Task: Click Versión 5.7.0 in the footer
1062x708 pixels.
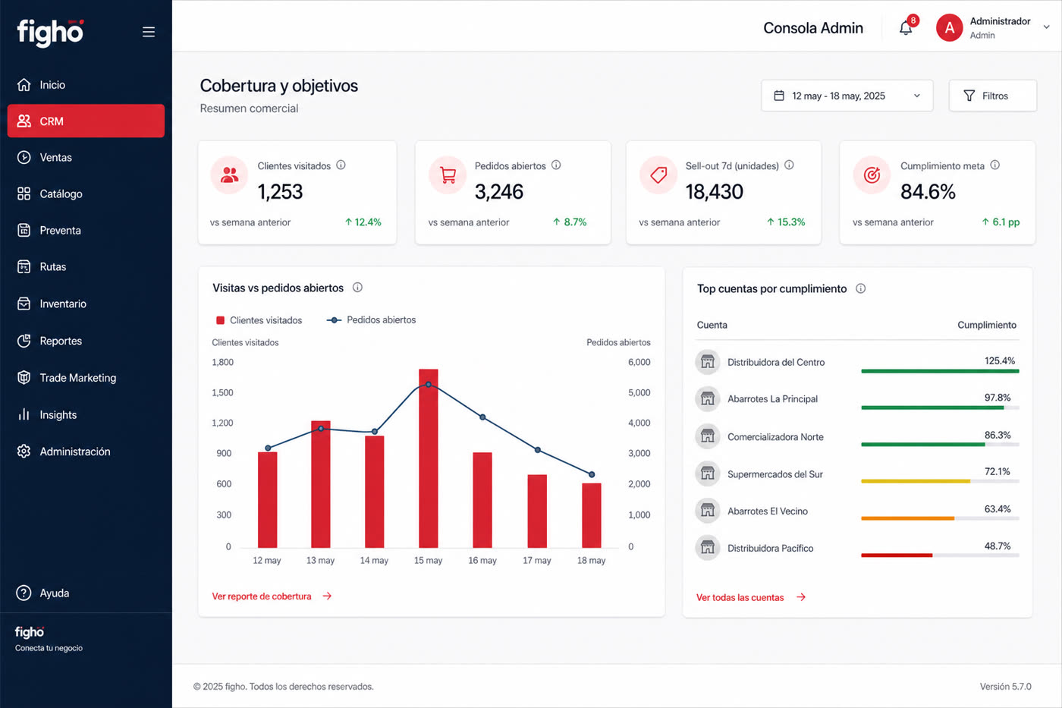Action: (1005, 687)
